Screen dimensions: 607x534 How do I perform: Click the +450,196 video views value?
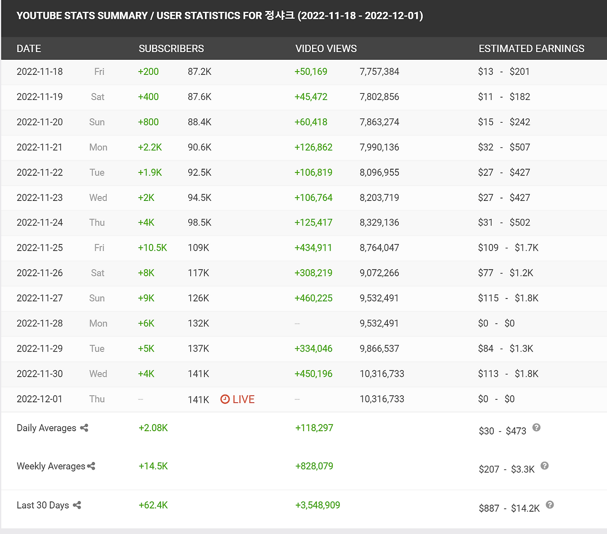(313, 374)
